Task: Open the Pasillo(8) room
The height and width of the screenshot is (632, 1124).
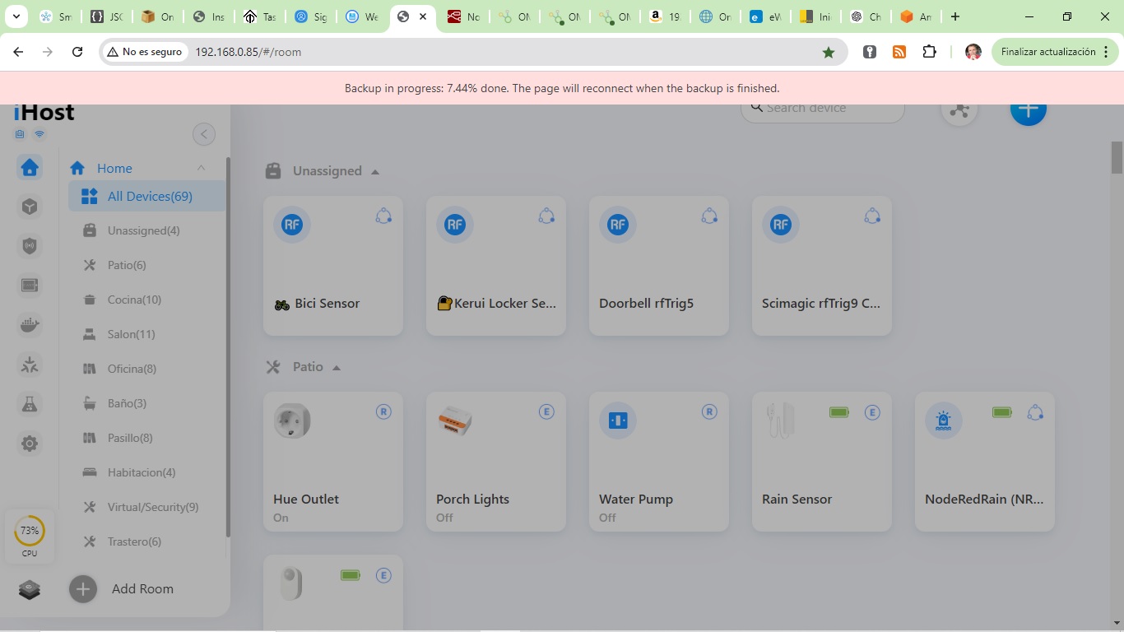Action: tap(146, 438)
